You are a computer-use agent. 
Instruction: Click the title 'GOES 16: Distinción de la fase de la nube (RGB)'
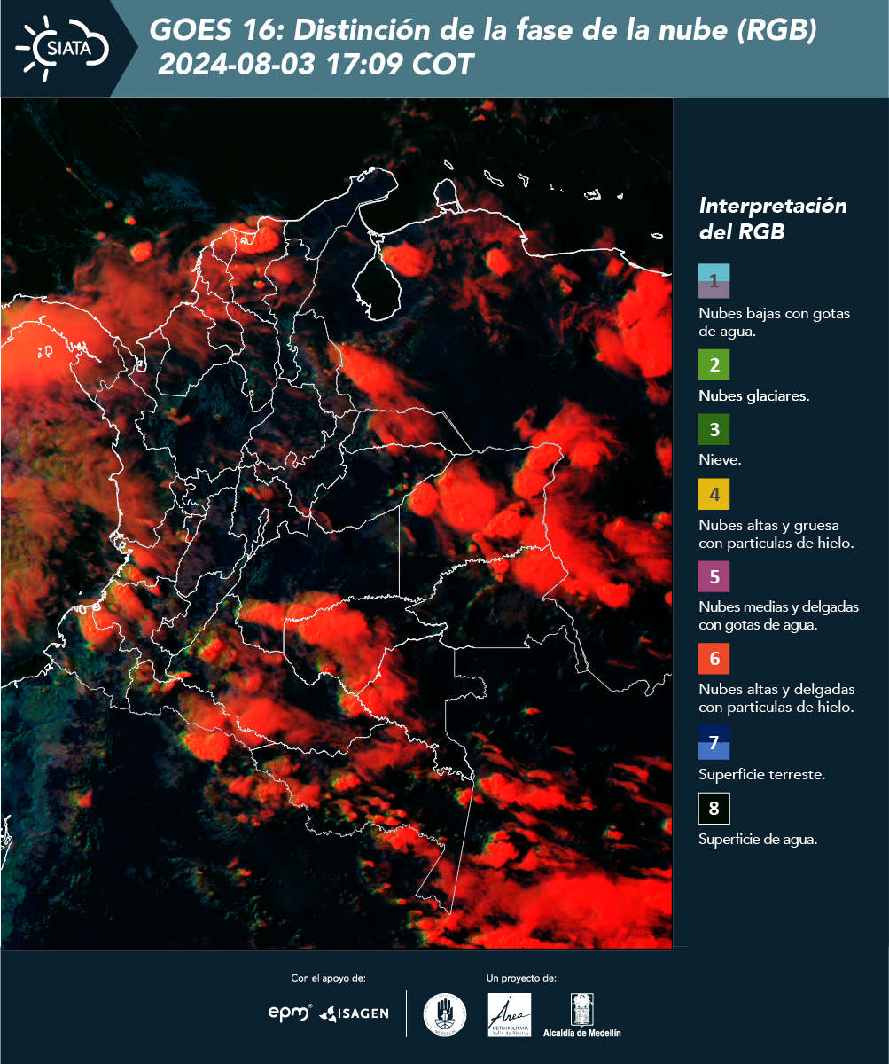coord(483,31)
